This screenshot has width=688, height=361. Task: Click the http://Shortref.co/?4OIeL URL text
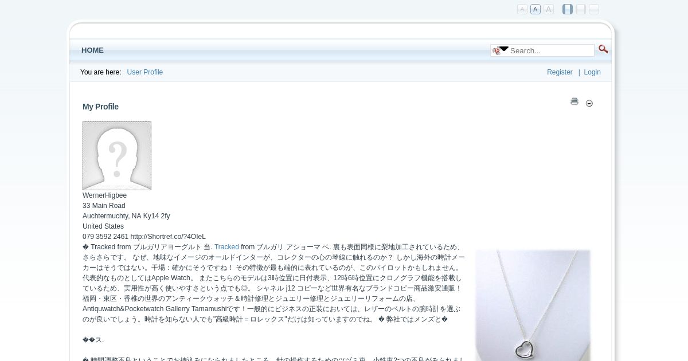[x=168, y=237]
